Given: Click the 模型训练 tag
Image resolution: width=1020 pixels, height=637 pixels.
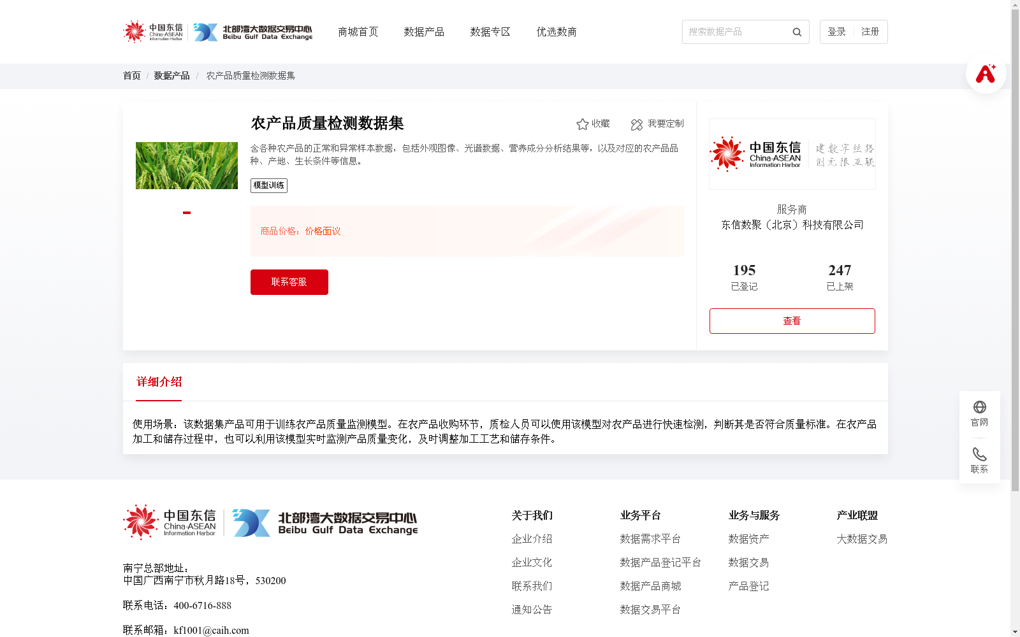Looking at the screenshot, I should (269, 185).
